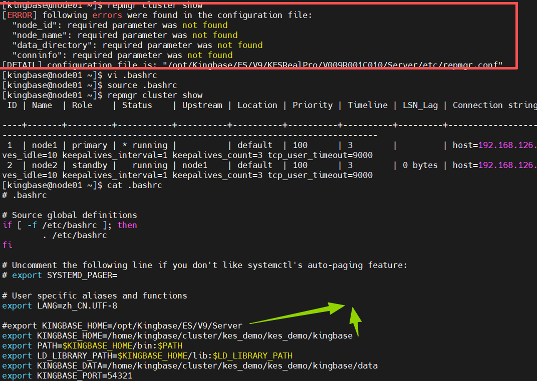Click the "0 bytes" LSN lag value
The width and height of the screenshot is (537, 381).
coord(420,165)
